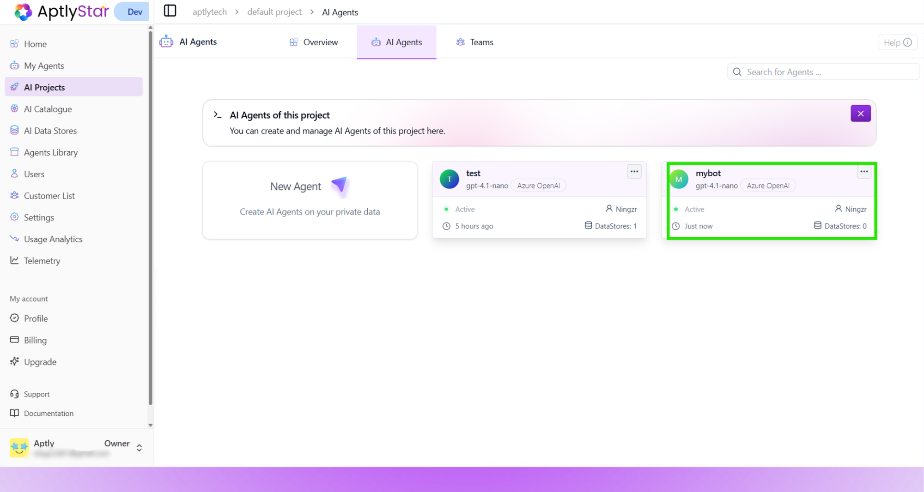
Task: Open the test agent name
Action: 473,173
